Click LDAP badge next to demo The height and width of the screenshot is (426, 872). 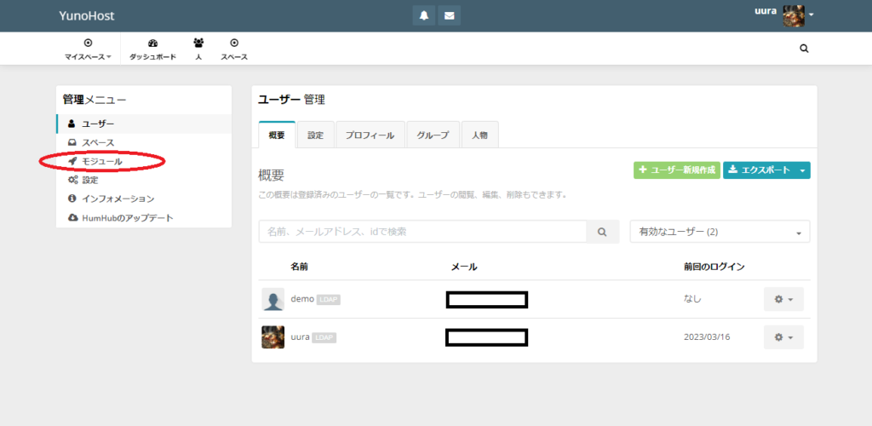coord(329,300)
